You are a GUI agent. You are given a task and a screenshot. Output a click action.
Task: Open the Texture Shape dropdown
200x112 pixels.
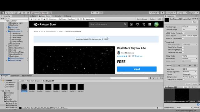[190, 30]
